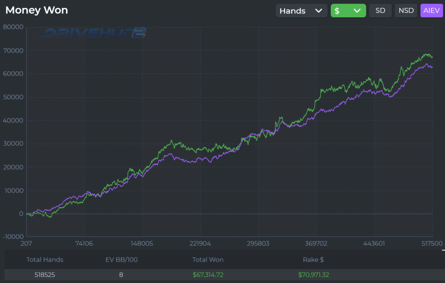Viewport: 445px width, 283px height.
Task: Click the 148005 x-axis tick label
Action: click(142, 243)
